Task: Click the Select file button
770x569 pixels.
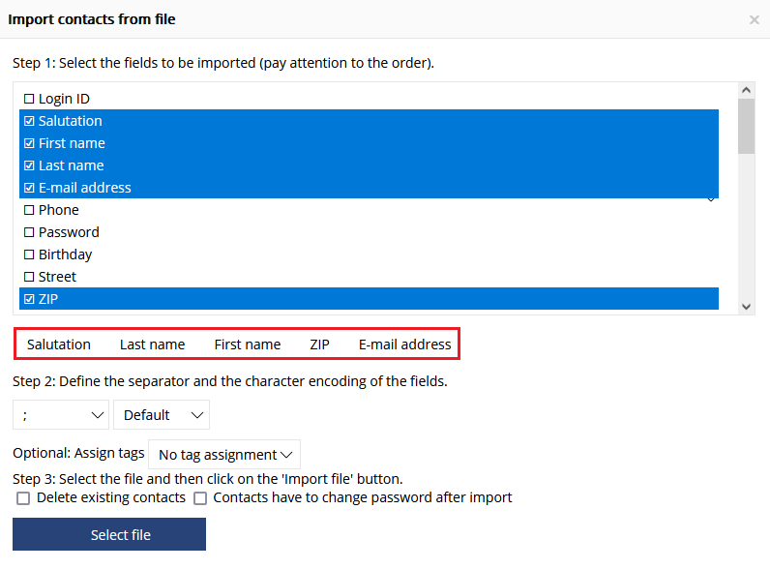Action: click(x=109, y=534)
